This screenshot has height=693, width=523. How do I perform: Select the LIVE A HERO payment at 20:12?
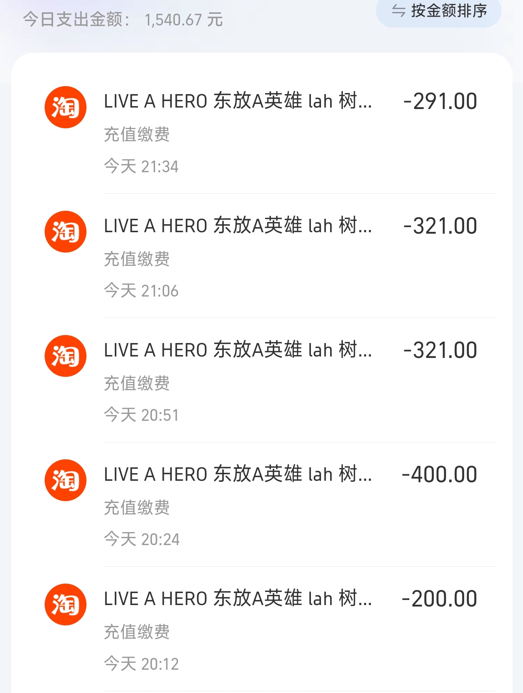pyautogui.click(x=238, y=599)
